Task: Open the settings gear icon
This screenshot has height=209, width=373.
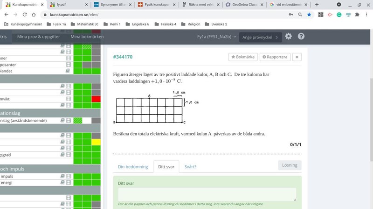Action: pos(289,37)
